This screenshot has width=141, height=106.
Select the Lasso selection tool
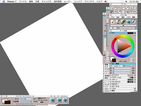point(123,8)
